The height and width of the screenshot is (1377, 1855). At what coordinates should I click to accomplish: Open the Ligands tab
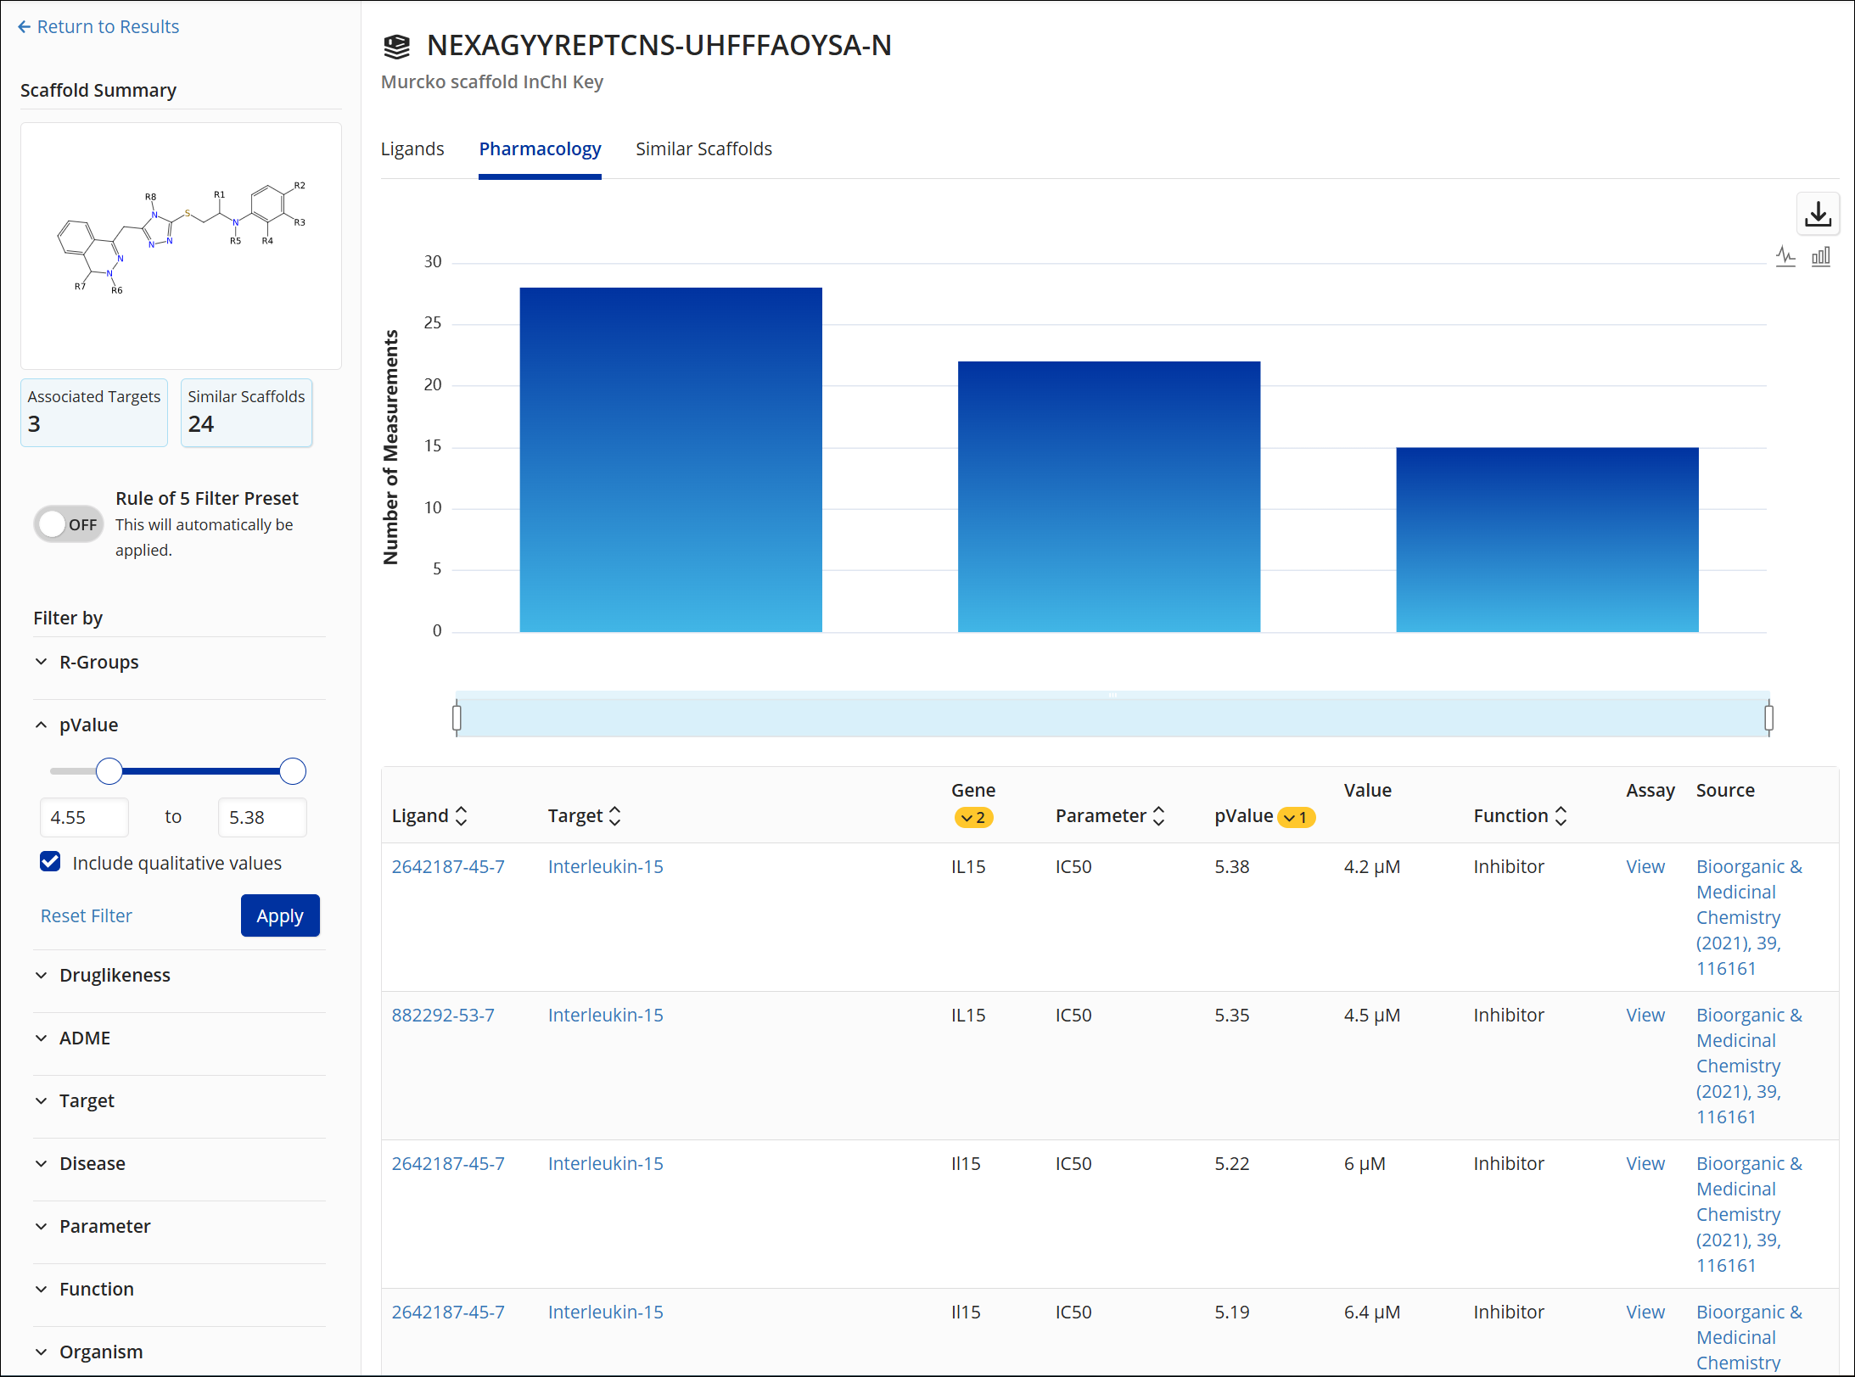click(x=412, y=149)
